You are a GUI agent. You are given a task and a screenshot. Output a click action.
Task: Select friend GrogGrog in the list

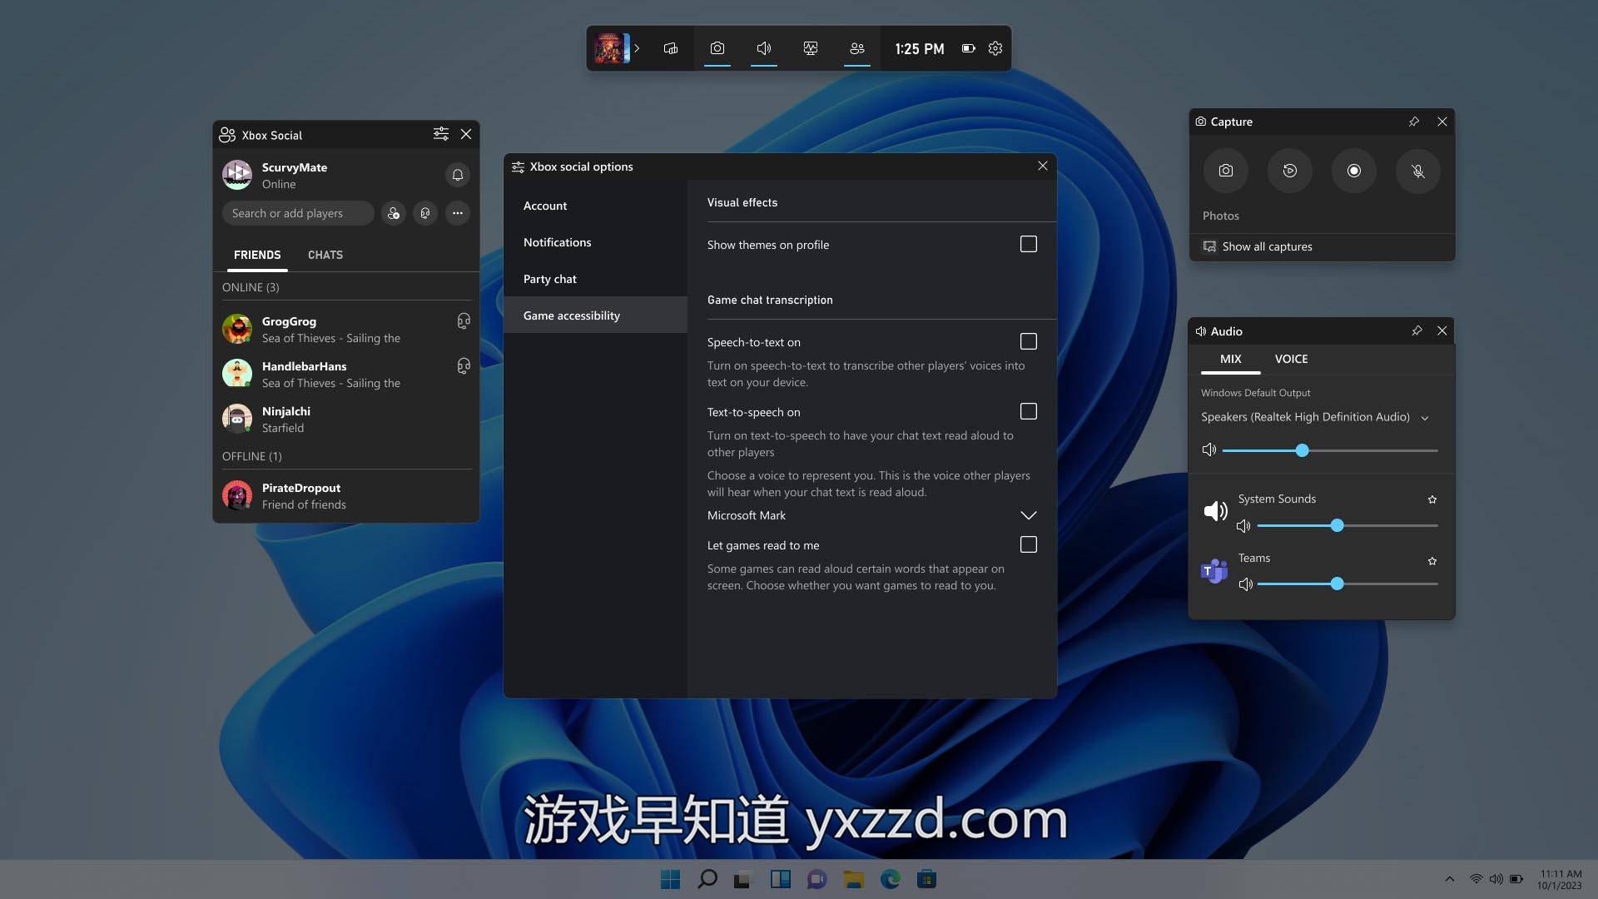(346, 330)
